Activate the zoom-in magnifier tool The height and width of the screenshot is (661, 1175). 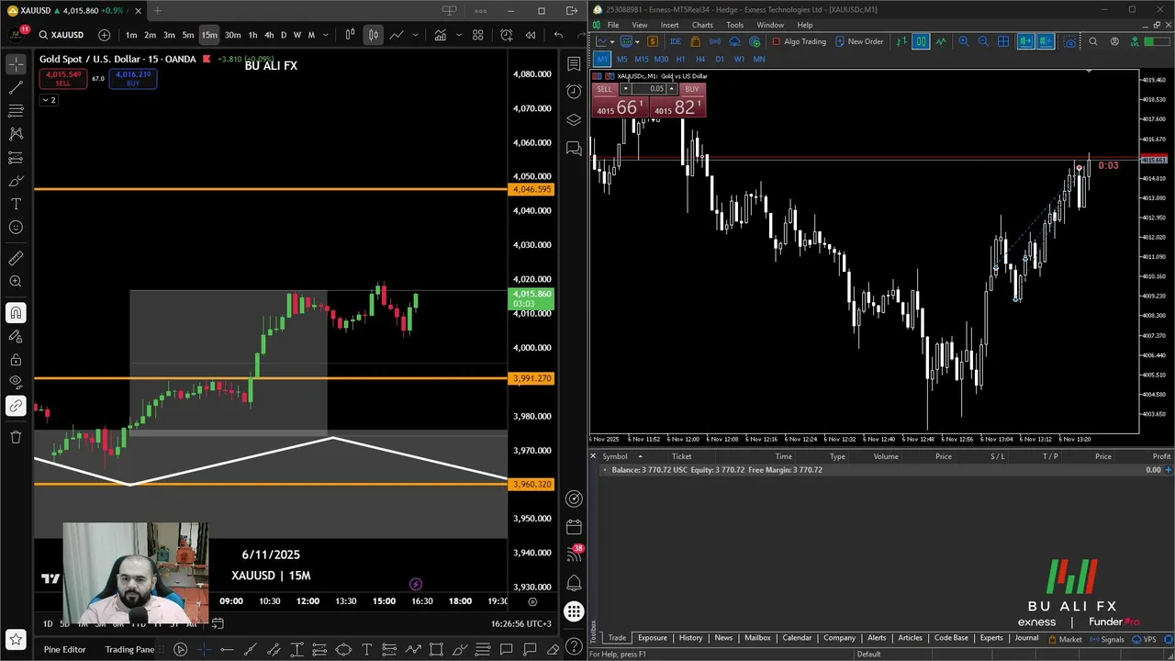pyautogui.click(x=16, y=282)
